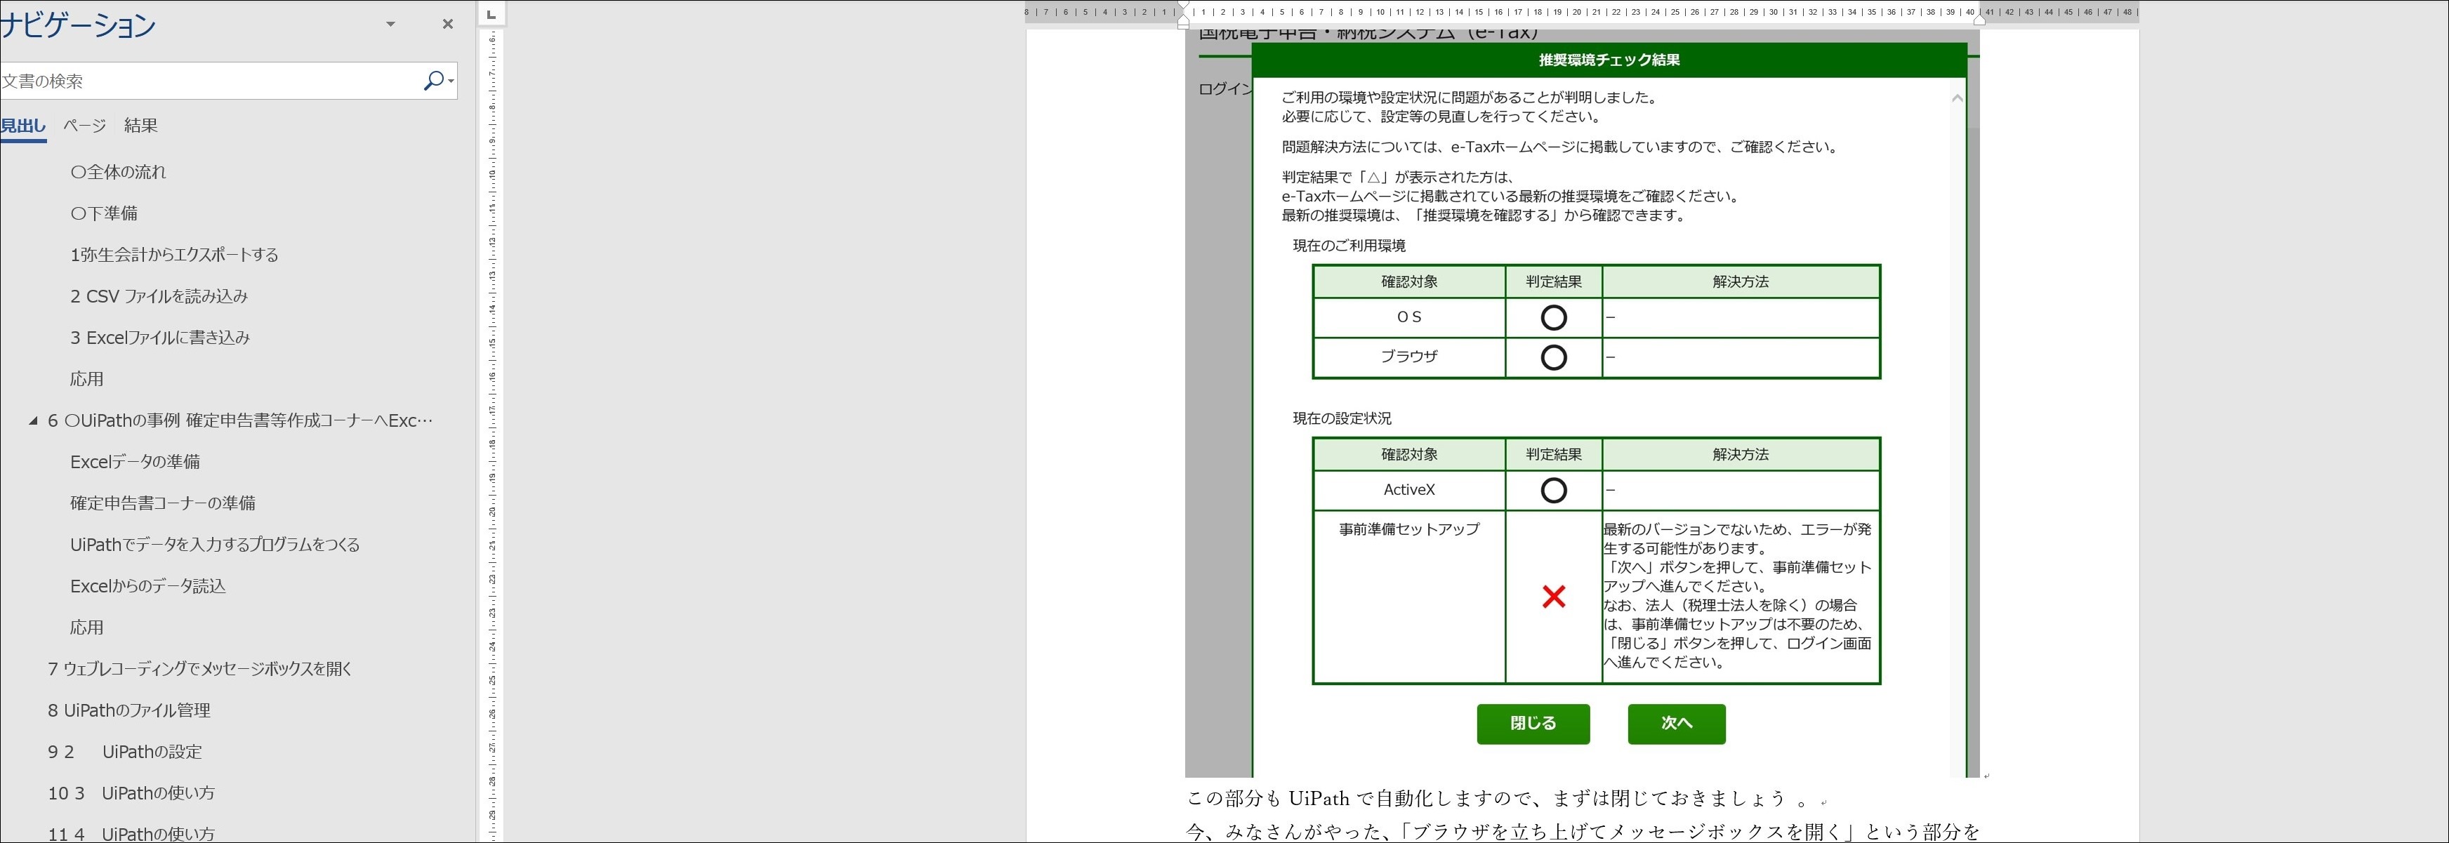Click the text 現在のご利用環境
Viewport: 2449px width, 843px height.
(1349, 246)
